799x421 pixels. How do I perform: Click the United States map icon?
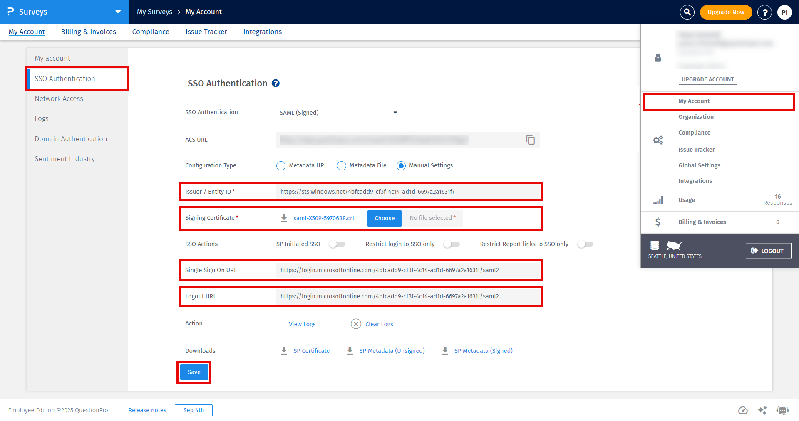click(x=674, y=246)
